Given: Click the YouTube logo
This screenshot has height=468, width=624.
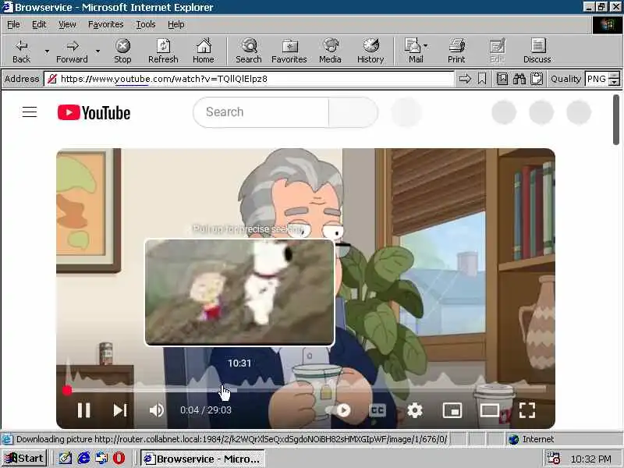Looking at the screenshot, I should 94,112.
